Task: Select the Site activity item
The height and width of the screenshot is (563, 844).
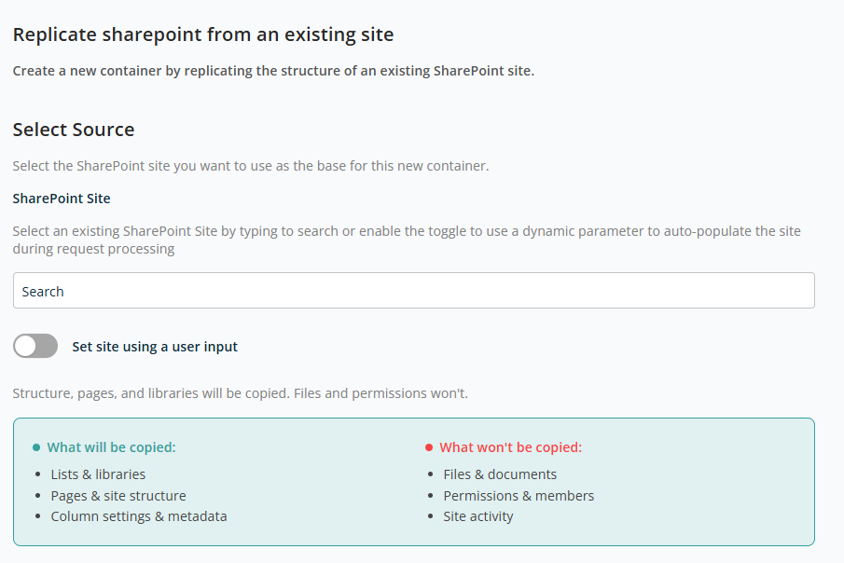Action: coord(478,516)
